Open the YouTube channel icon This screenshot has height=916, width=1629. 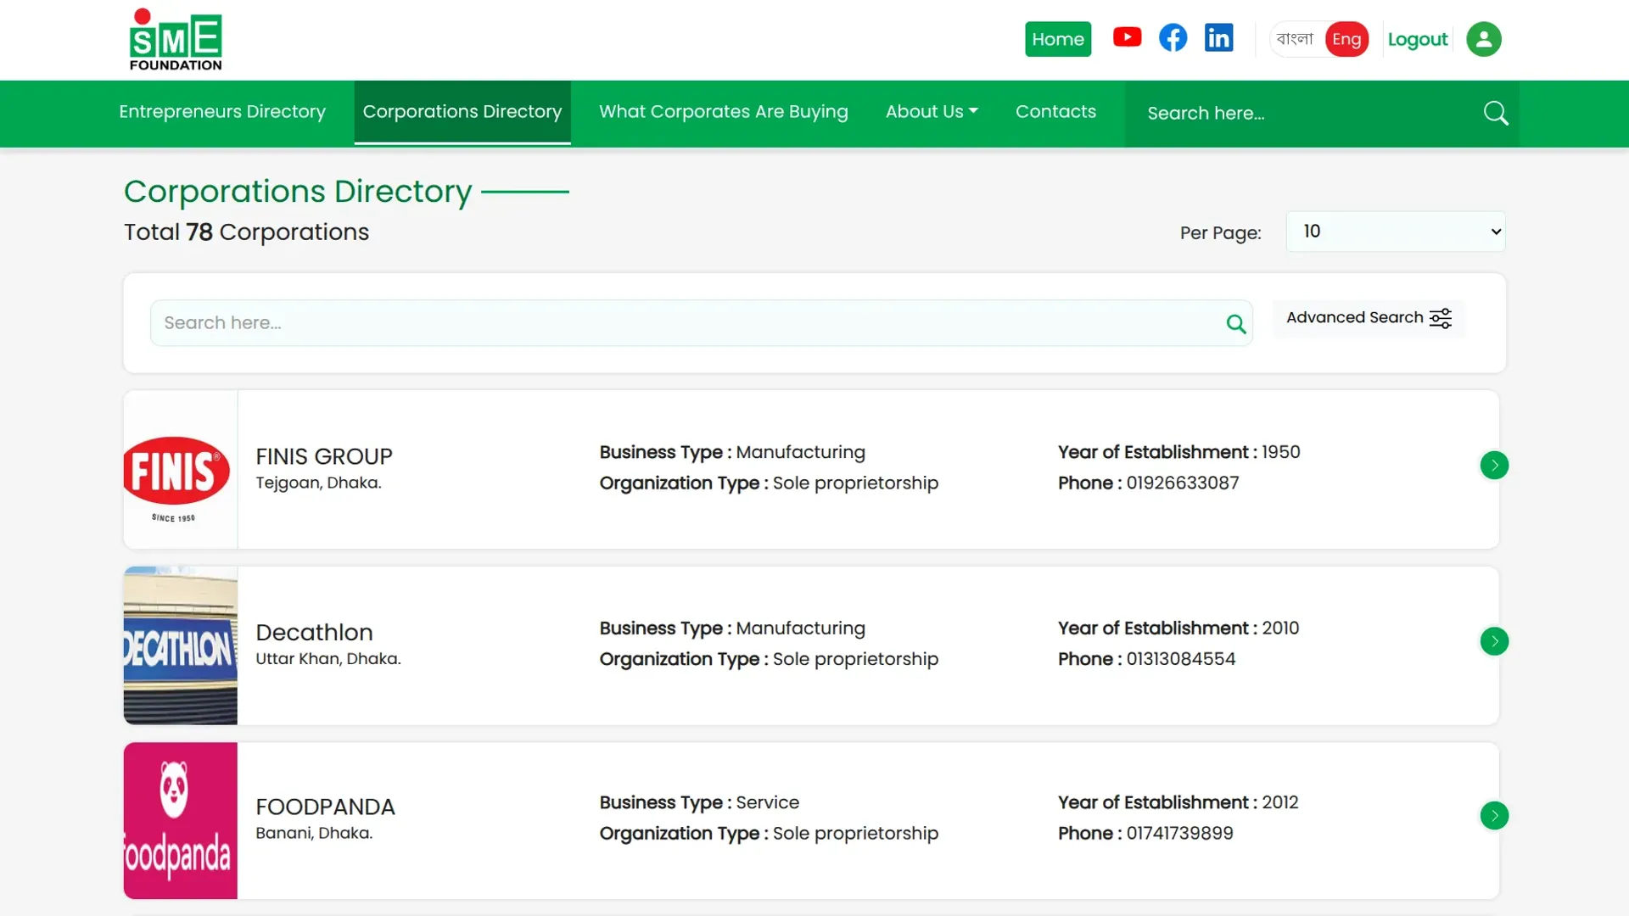tap(1127, 37)
